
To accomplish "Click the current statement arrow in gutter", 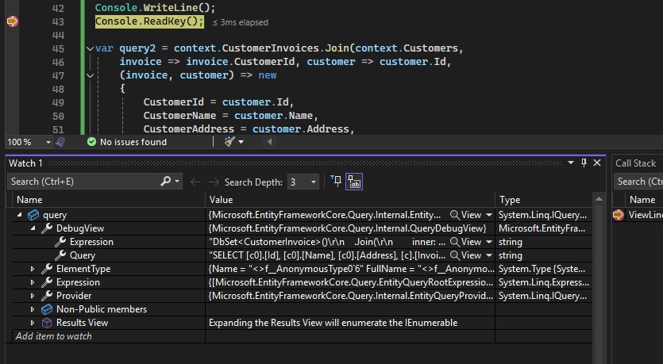I will pyautogui.click(x=12, y=22).
